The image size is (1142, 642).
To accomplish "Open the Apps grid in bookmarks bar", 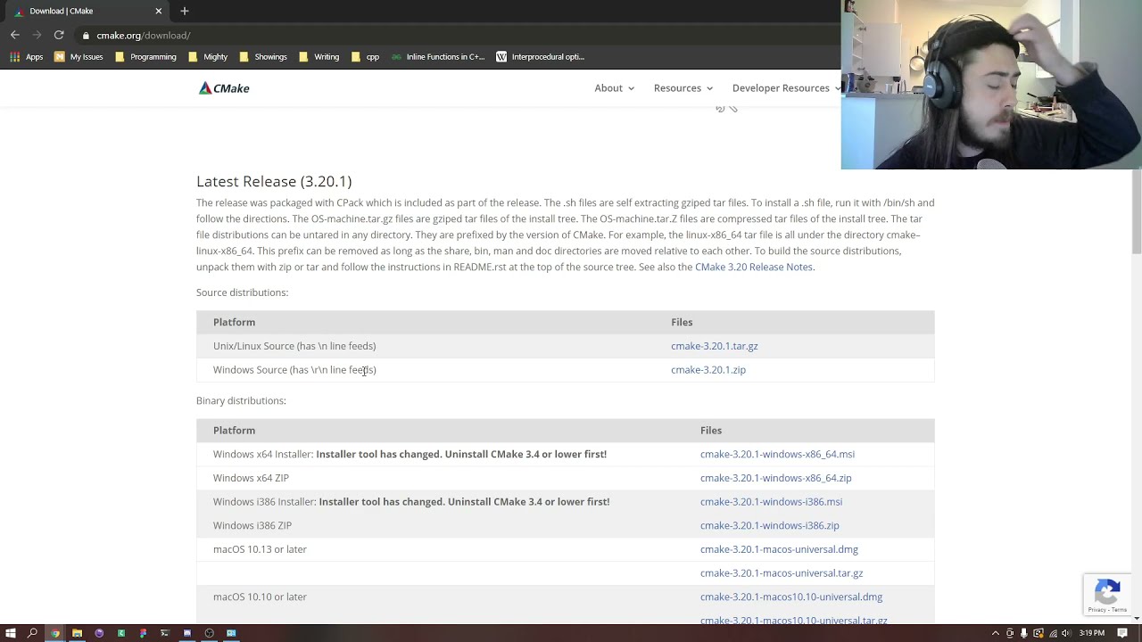I will pyautogui.click(x=26, y=56).
